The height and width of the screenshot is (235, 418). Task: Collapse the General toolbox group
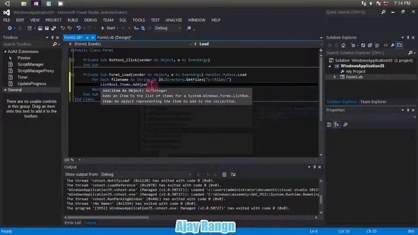[5, 90]
